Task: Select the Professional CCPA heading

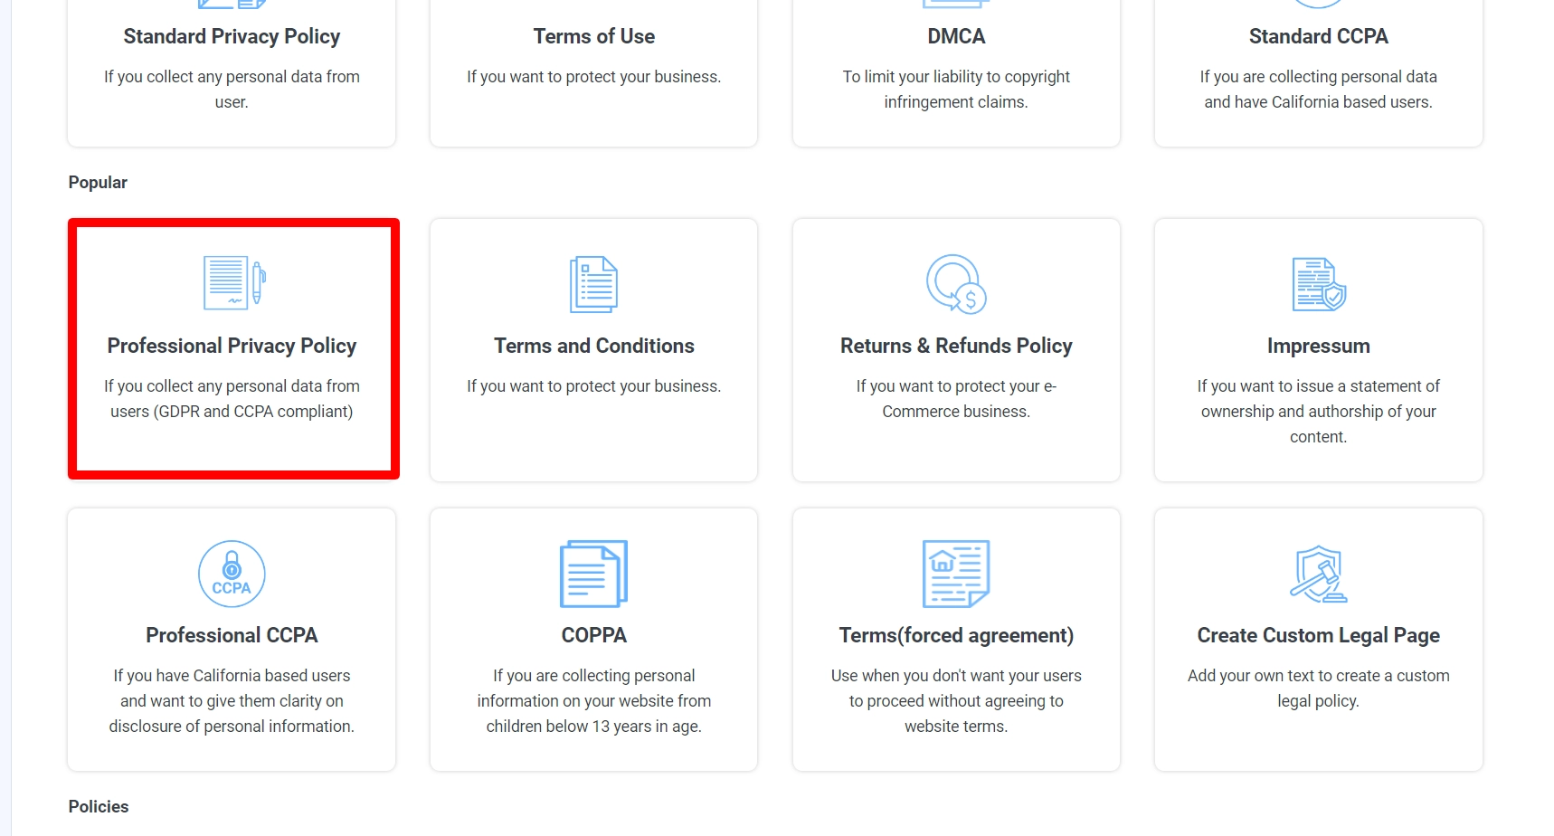Action: point(232,635)
